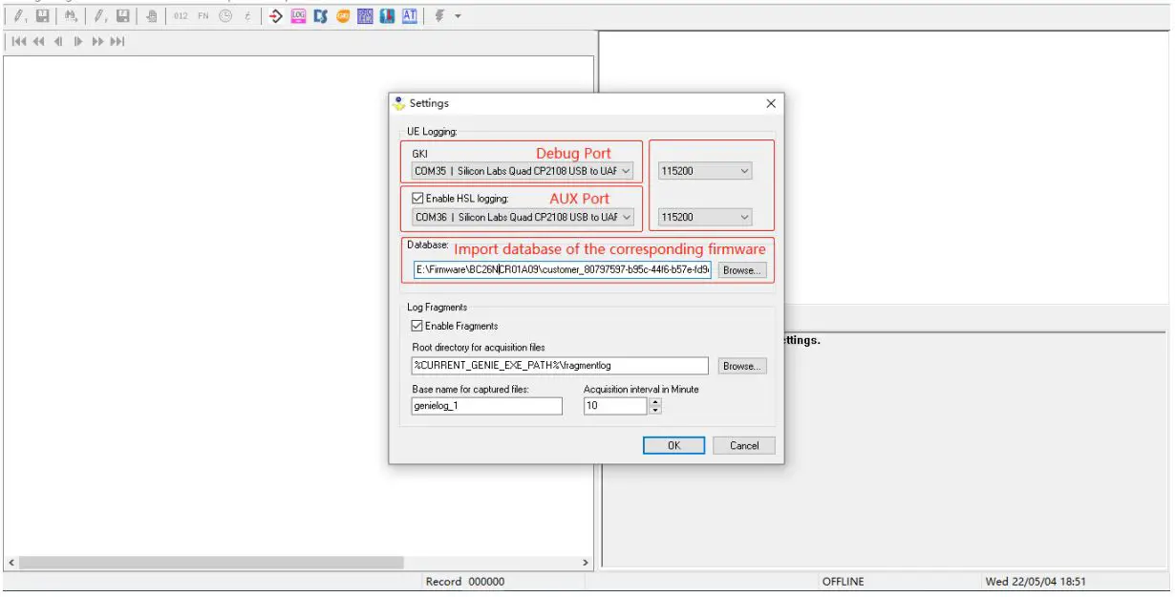Click the FN toolbar icon

pyautogui.click(x=202, y=15)
